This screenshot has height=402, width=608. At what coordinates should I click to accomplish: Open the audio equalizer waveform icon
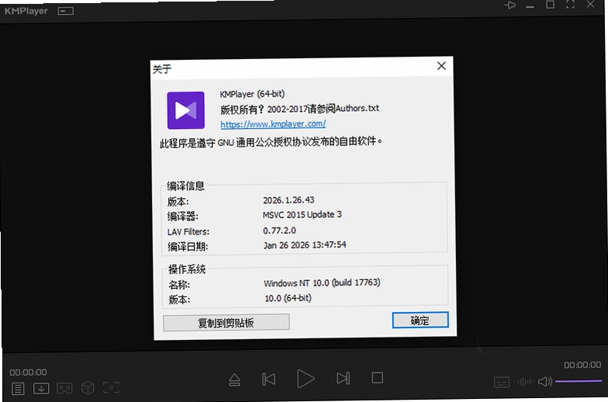525,382
